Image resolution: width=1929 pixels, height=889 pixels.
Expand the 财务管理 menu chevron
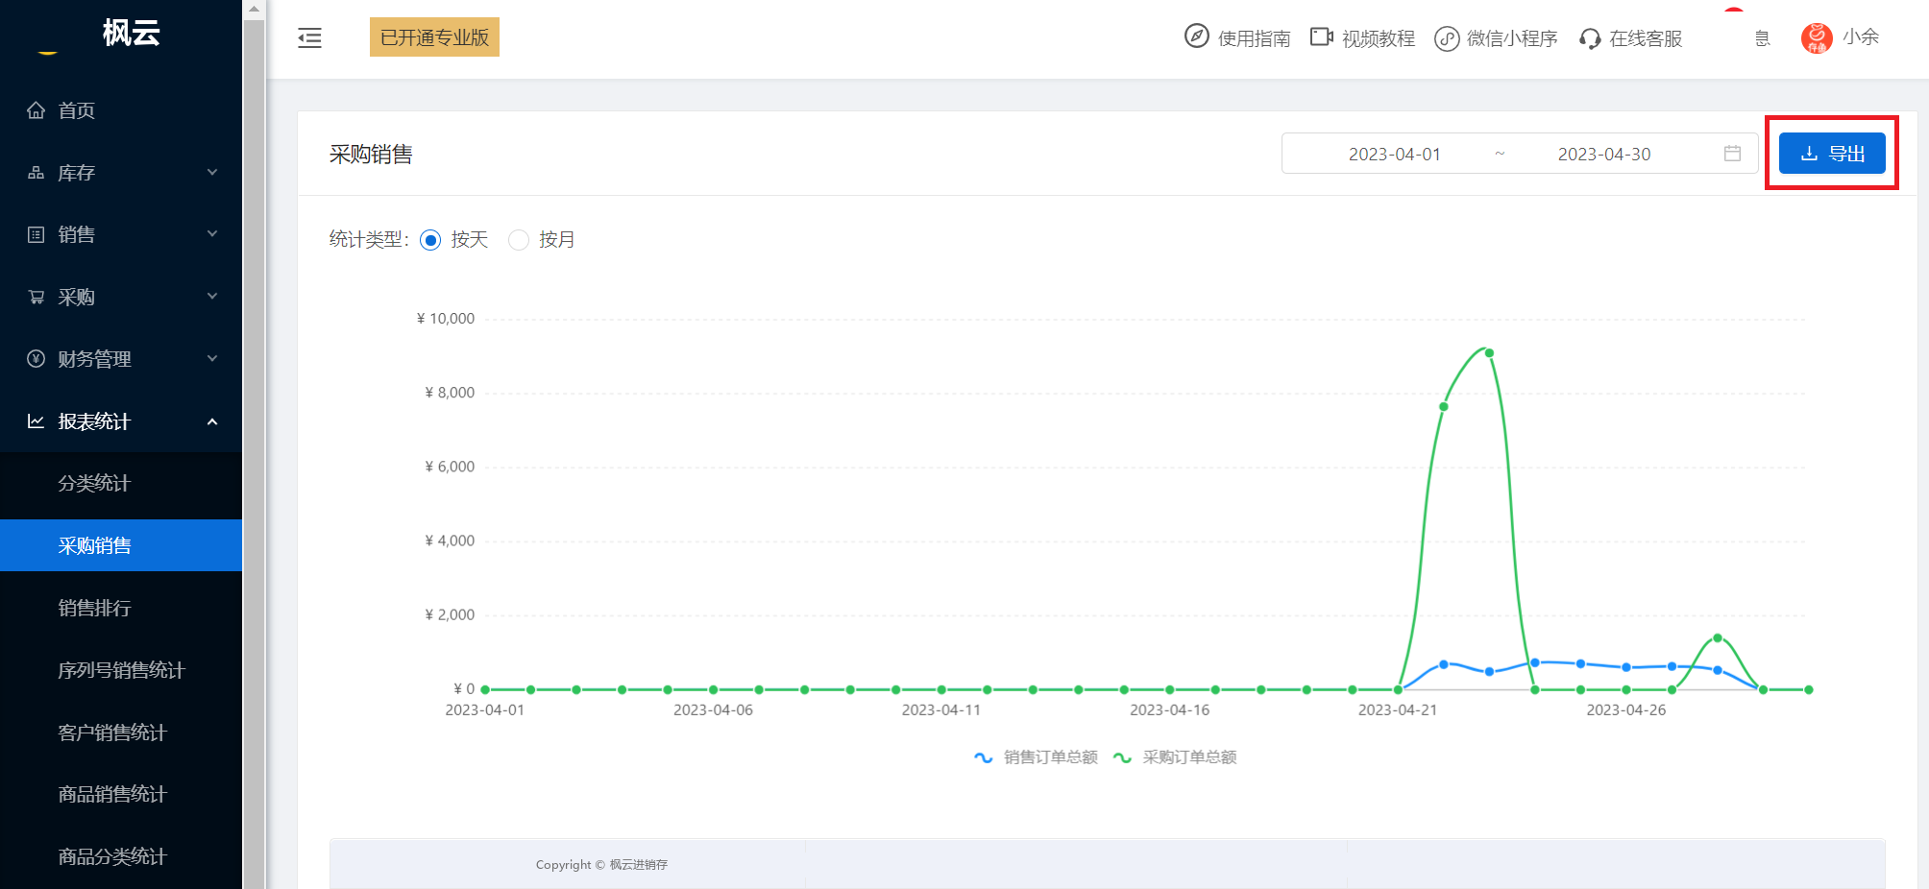(212, 359)
